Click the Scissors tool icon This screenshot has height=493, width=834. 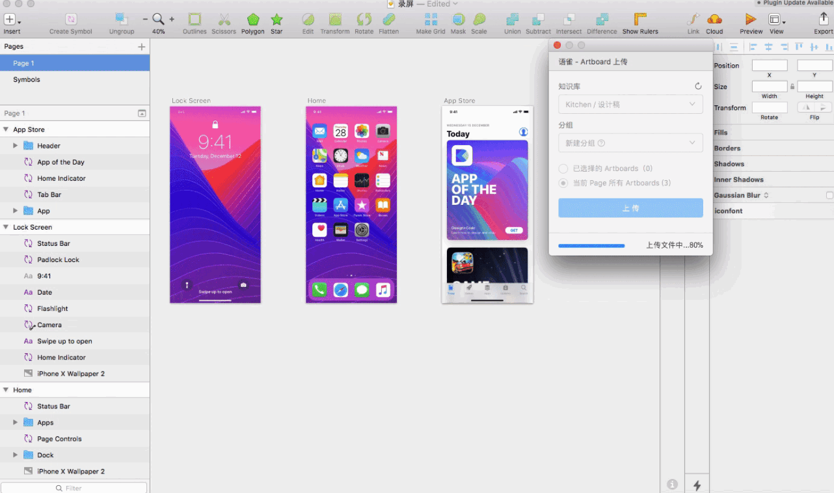[x=224, y=20]
